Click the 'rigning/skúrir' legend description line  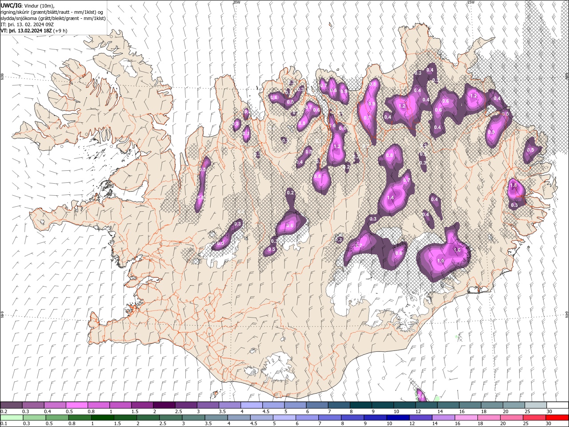pos(52,12)
